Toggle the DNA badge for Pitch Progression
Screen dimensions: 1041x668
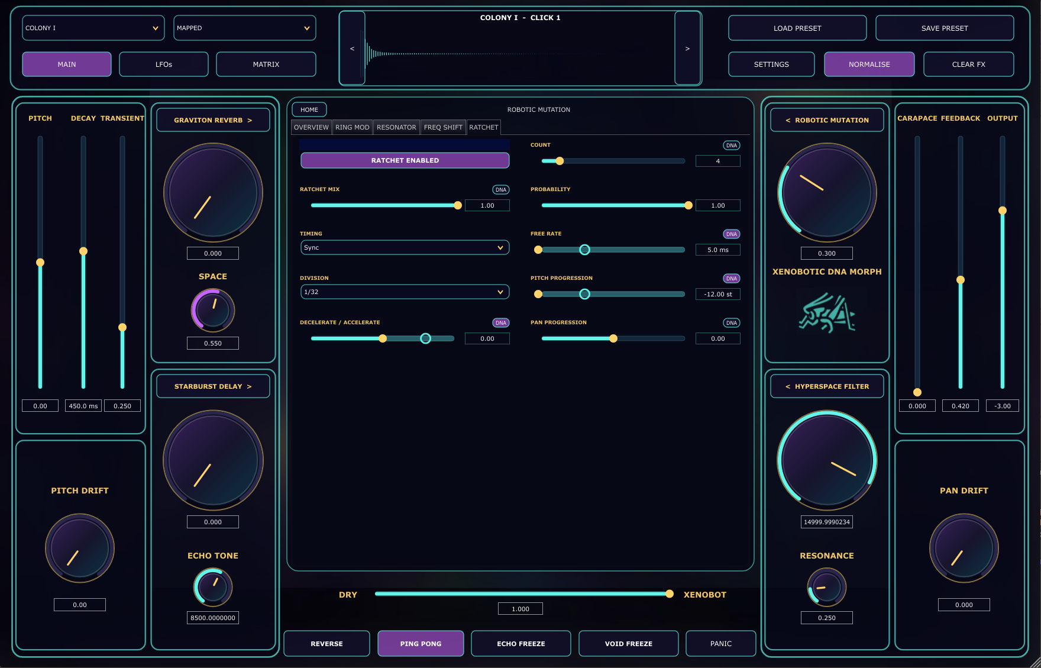[x=732, y=279]
